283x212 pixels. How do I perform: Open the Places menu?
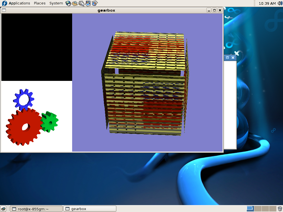pos(40,3)
